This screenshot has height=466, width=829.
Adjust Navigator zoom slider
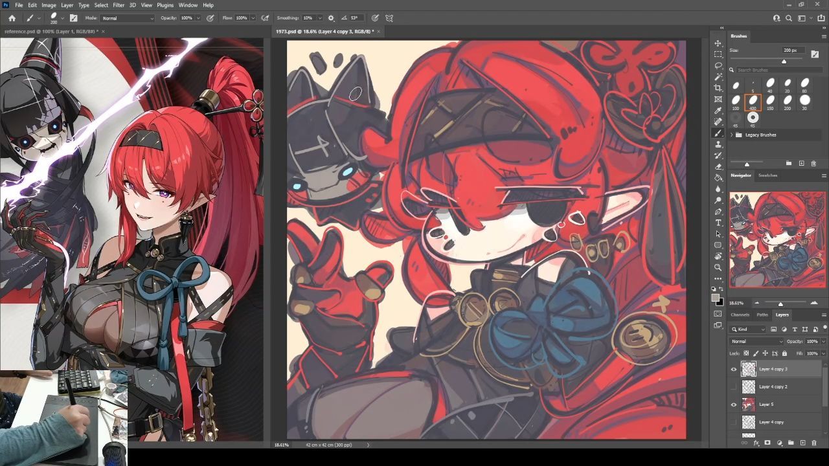pos(780,304)
